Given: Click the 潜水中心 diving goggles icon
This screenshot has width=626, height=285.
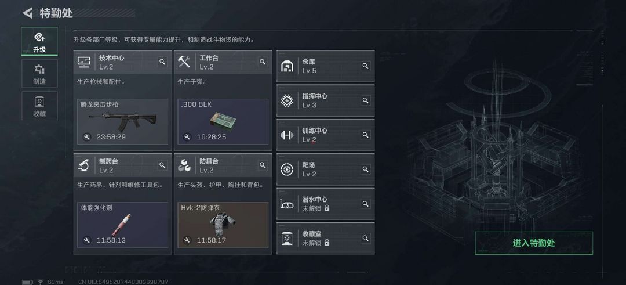Looking at the screenshot, I should [287, 204].
